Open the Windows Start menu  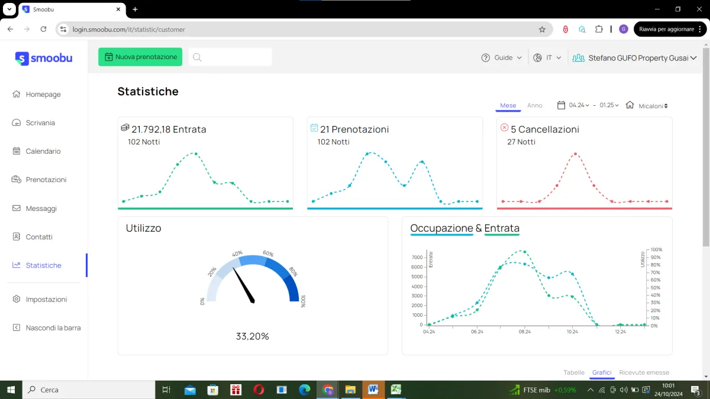tap(11, 390)
